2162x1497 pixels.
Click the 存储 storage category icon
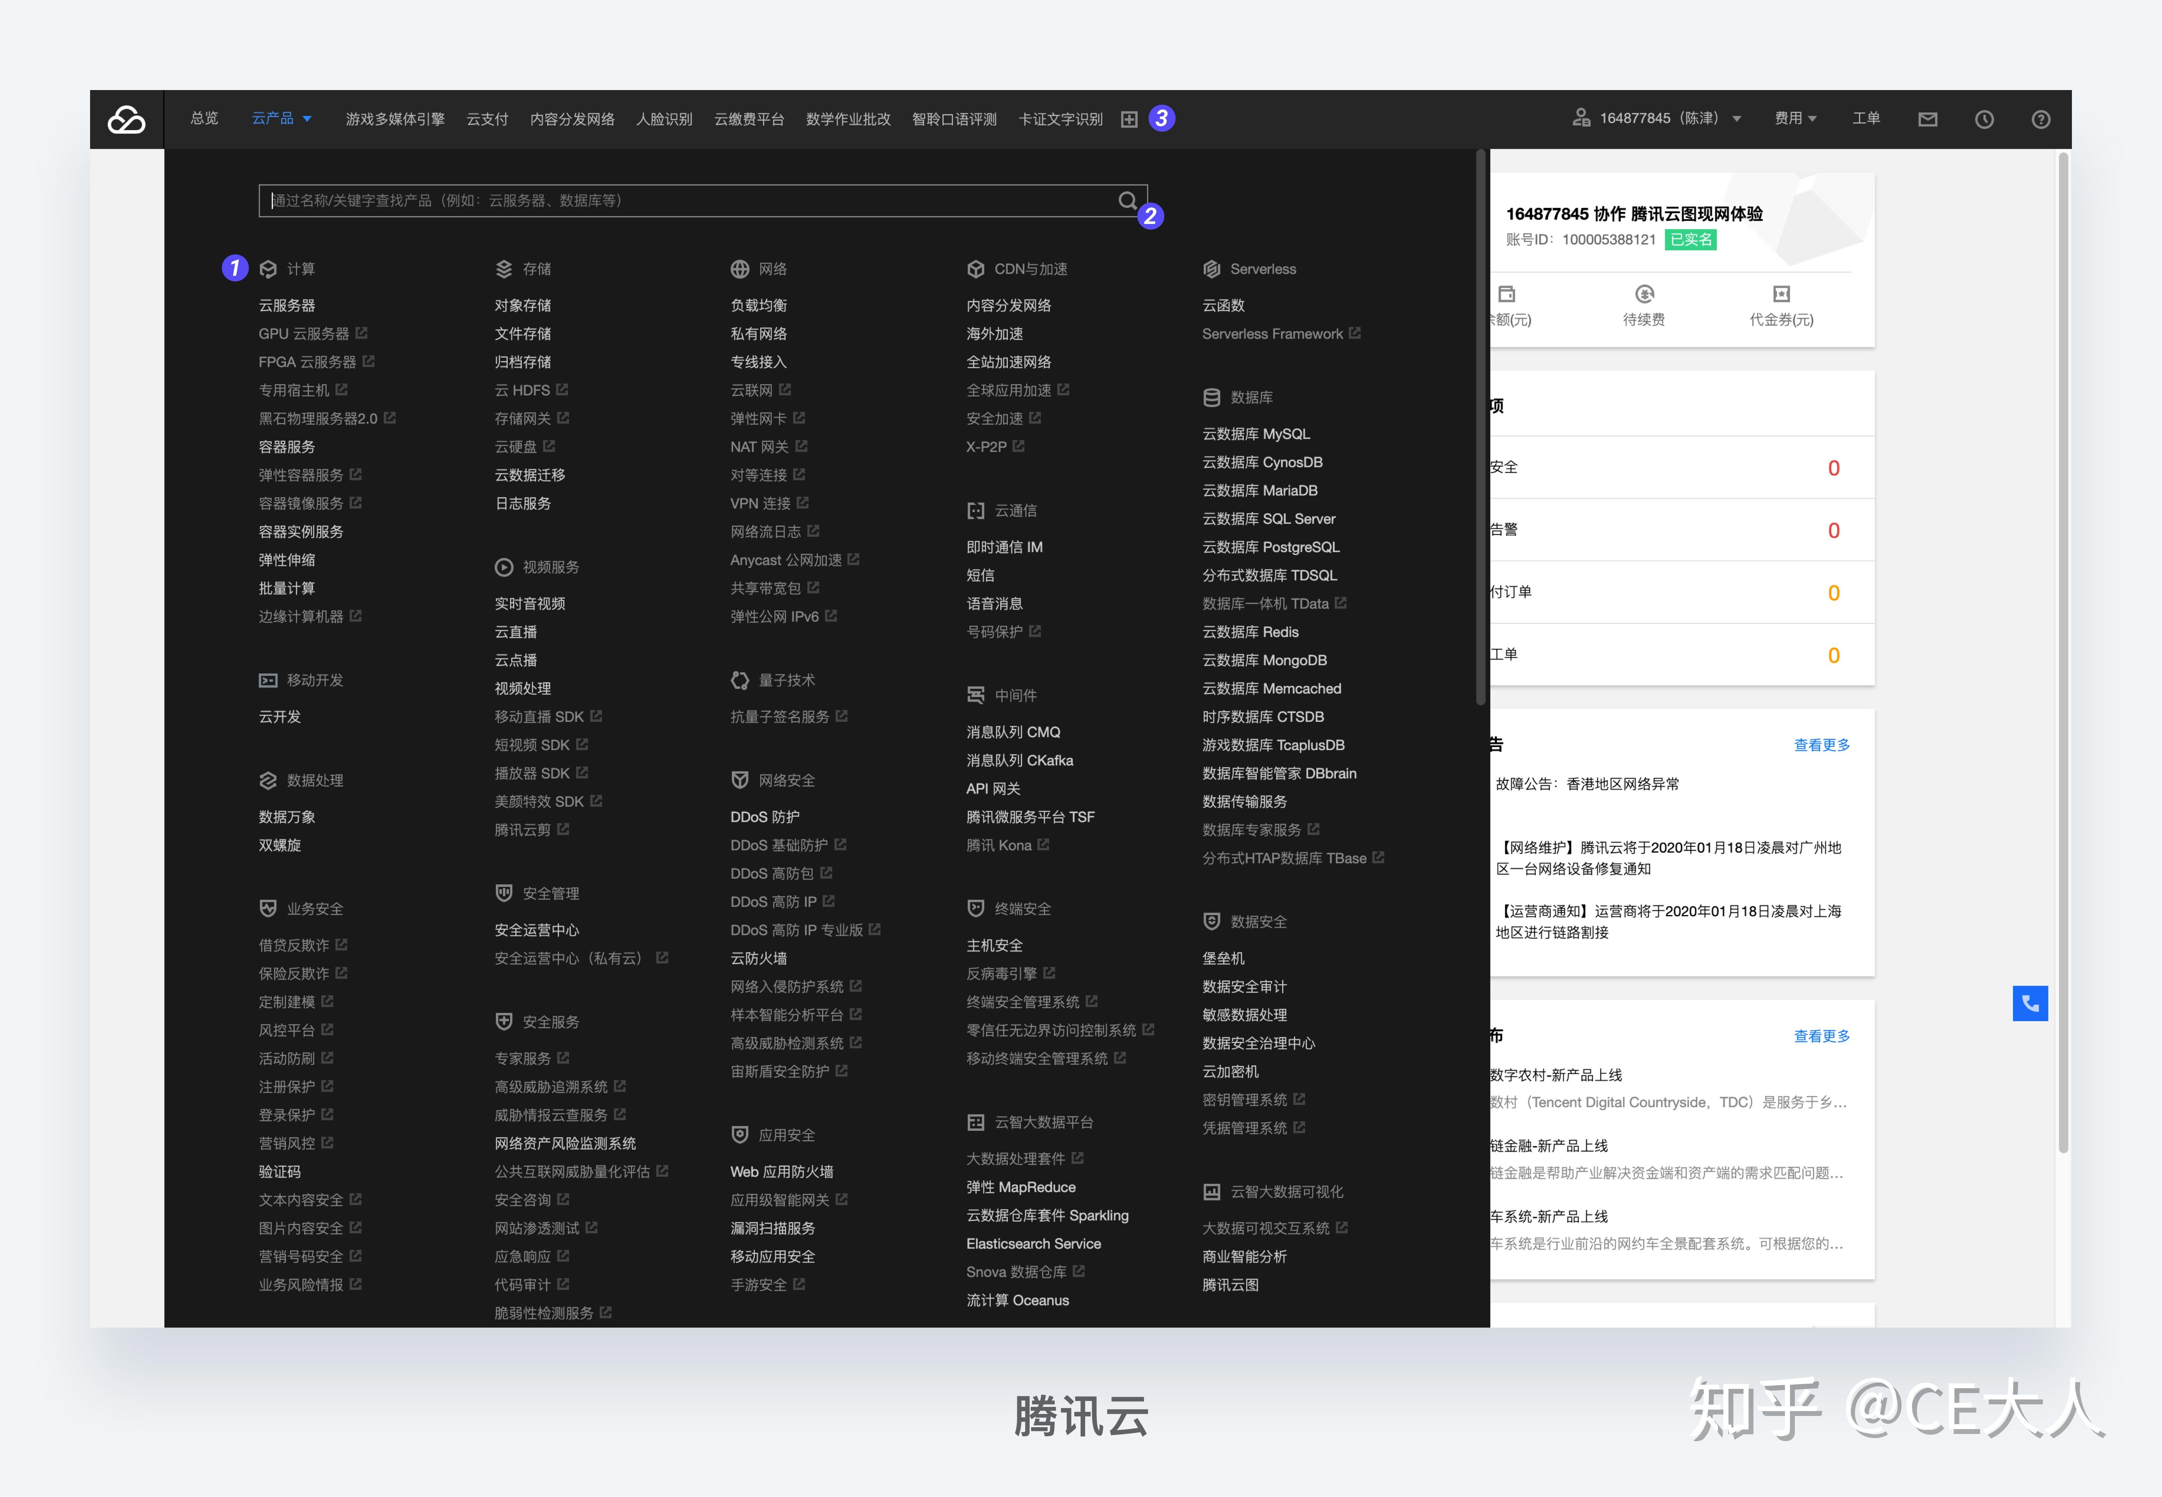coord(504,269)
